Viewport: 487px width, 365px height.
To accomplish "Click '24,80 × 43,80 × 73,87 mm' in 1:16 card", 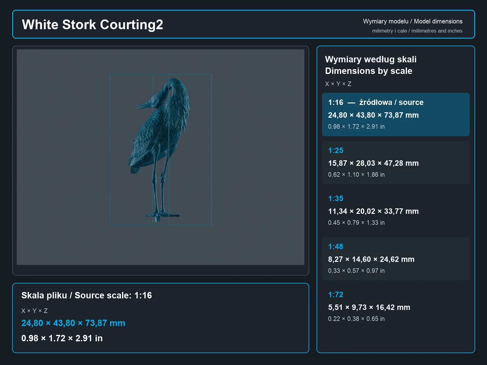I will (373, 115).
